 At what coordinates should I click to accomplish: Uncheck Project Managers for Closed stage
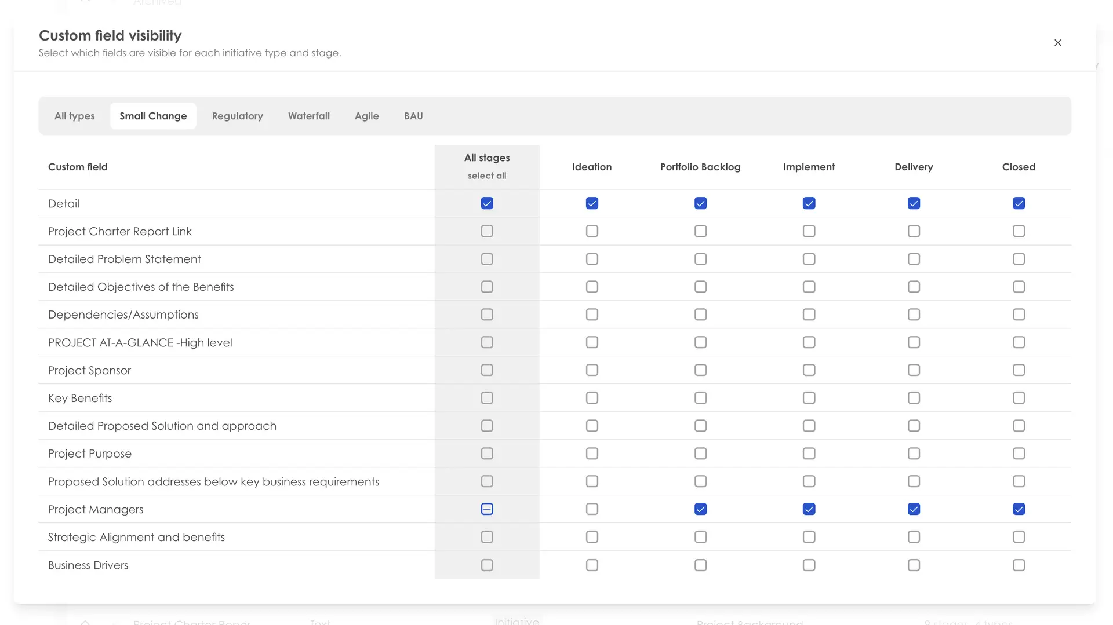coord(1019,509)
